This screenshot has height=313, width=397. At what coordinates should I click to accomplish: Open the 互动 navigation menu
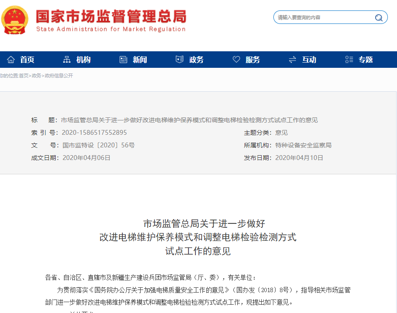point(309,60)
